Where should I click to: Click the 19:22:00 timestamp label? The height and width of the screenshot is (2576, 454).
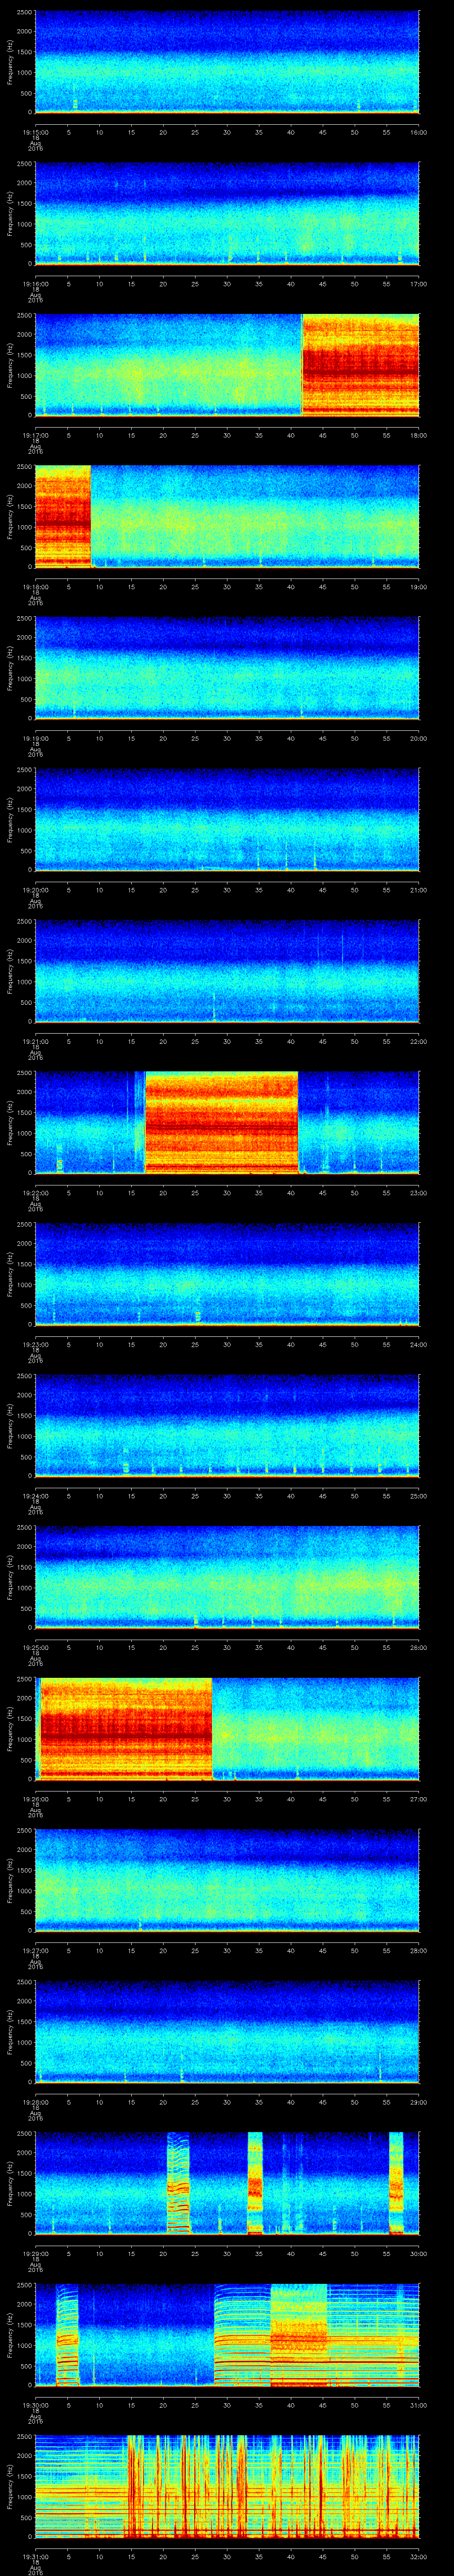pyautogui.click(x=36, y=1194)
